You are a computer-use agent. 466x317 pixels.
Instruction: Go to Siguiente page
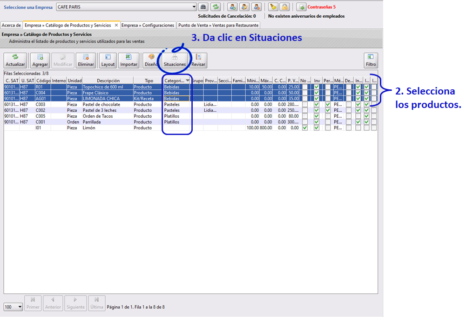pos(75,303)
